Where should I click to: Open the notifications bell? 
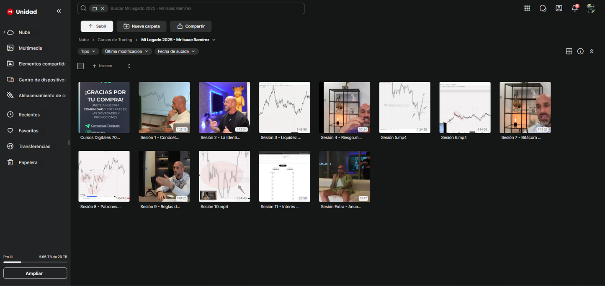tap(574, 8)
